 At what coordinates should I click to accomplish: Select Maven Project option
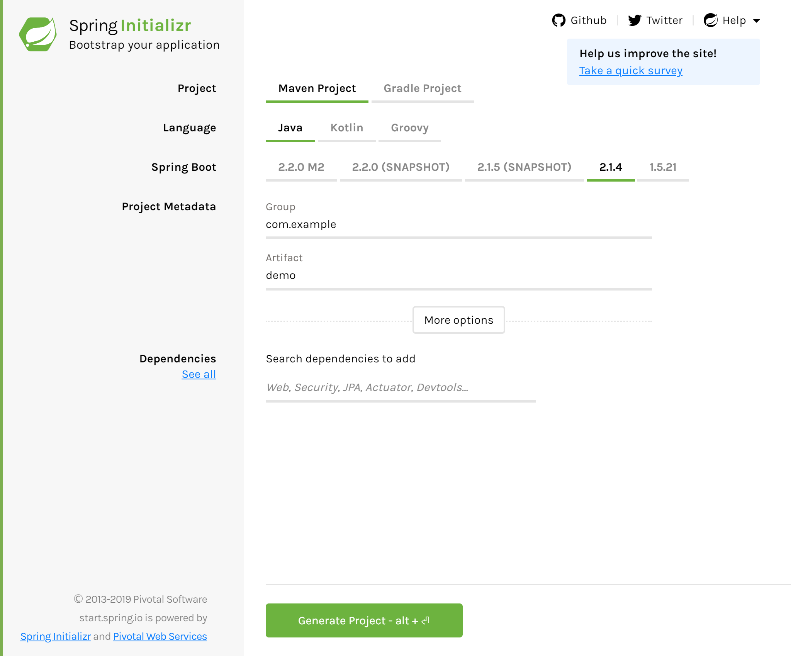[x=317, y=88]
